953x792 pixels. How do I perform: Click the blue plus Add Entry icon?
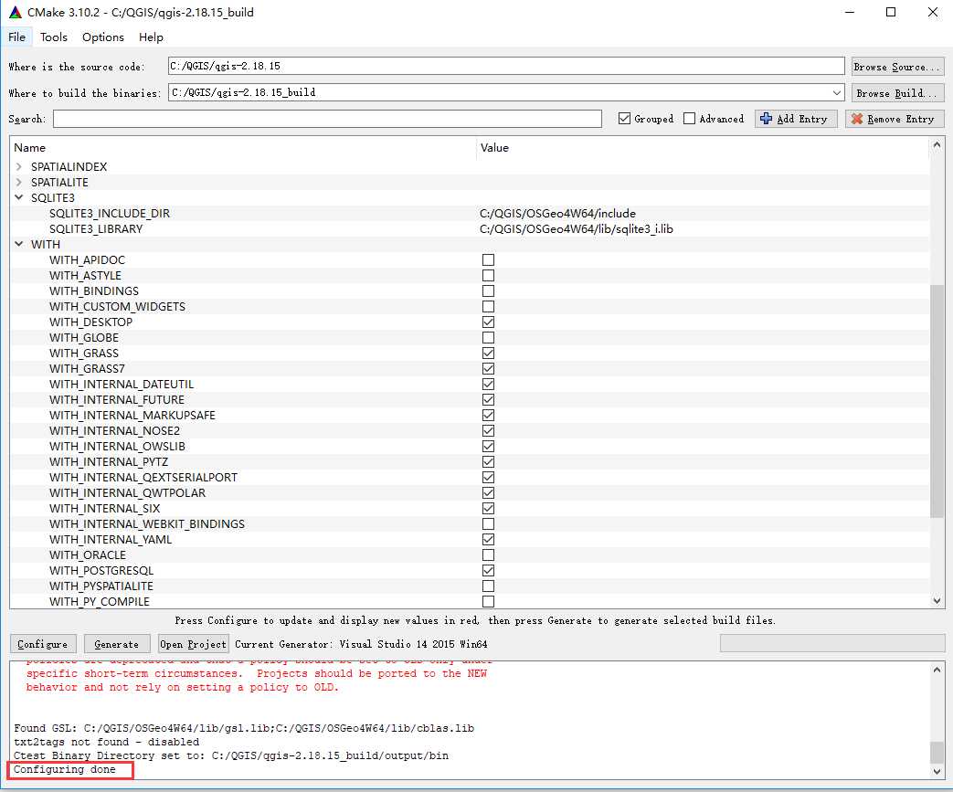767,119
